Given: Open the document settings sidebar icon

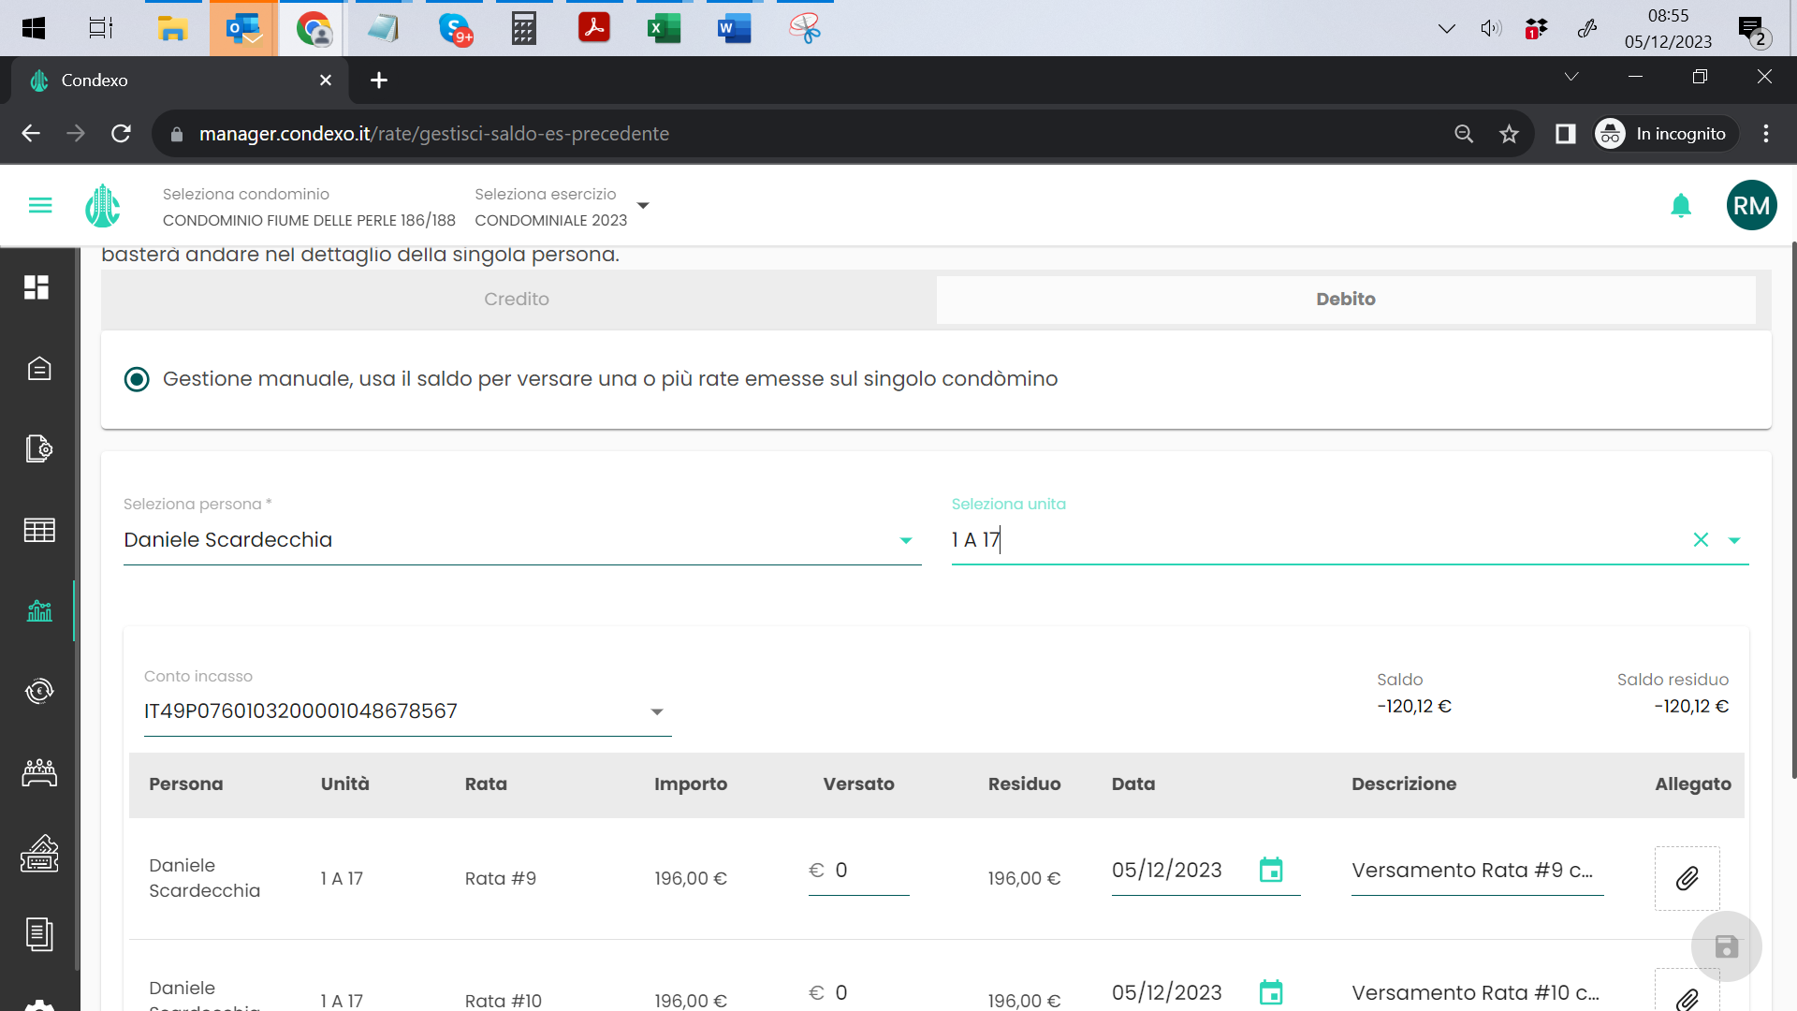Looking at the screenshot, I should 39,449.
